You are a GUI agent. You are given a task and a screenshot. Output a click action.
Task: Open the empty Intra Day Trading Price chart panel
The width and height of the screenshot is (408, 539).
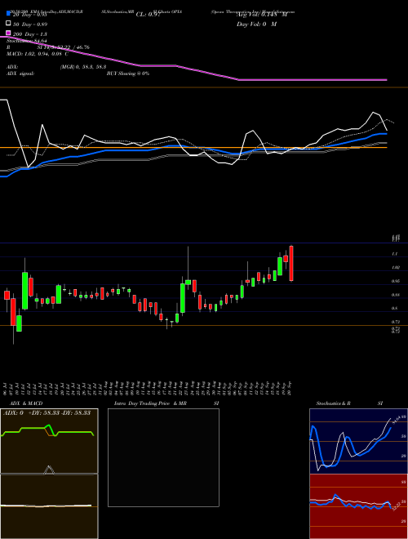[x=163, y=457]
